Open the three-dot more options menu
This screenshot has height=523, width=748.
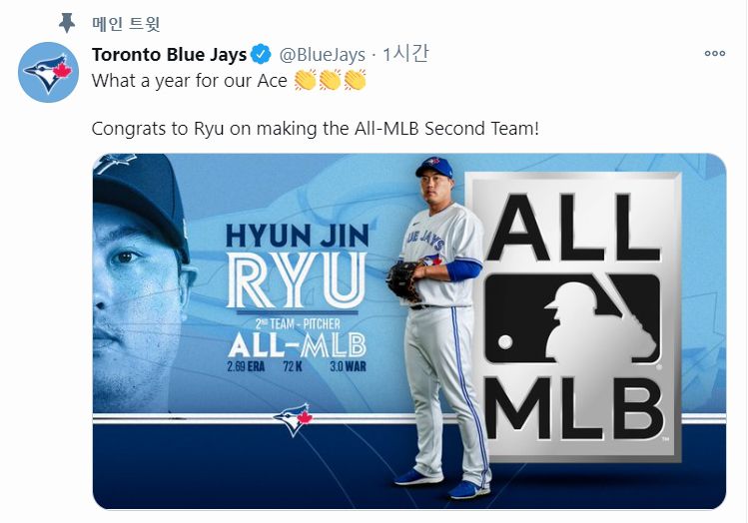(714, 54)
